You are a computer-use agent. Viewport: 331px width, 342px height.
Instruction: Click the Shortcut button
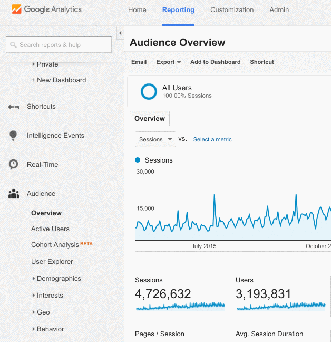coord(262,62)
